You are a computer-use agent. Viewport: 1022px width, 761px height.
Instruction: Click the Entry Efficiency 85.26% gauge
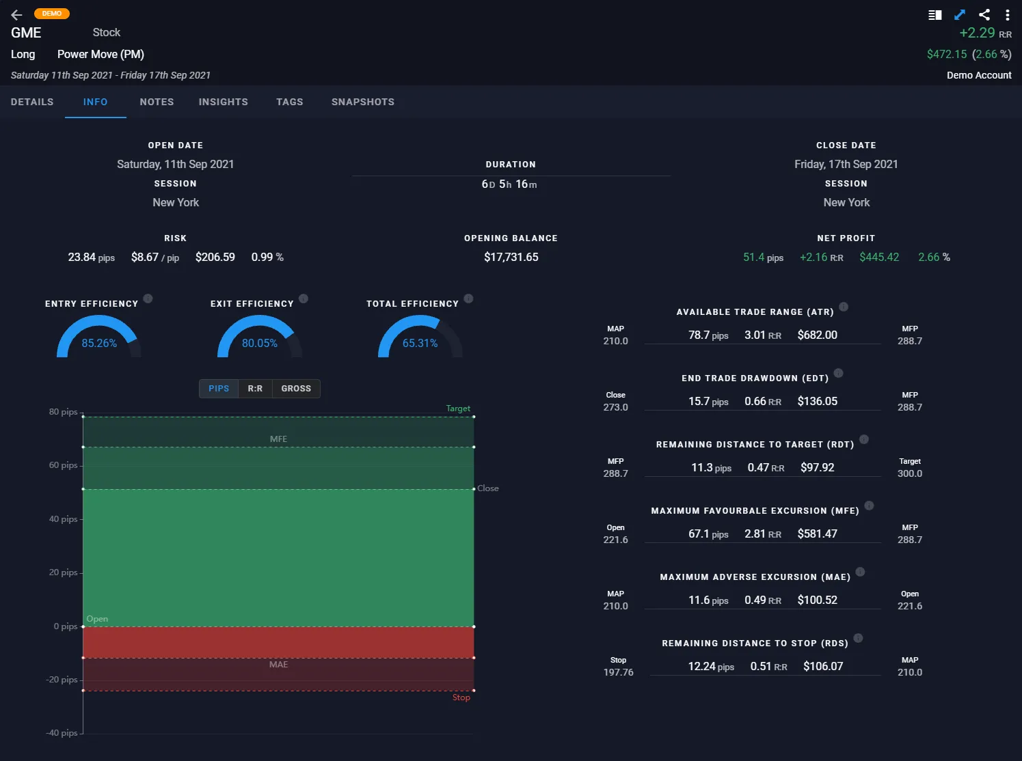99,337
